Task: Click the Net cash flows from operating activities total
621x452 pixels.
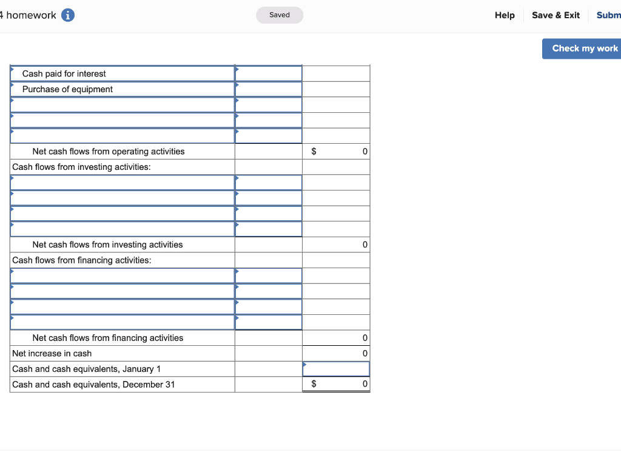Action: pos(336,151)
